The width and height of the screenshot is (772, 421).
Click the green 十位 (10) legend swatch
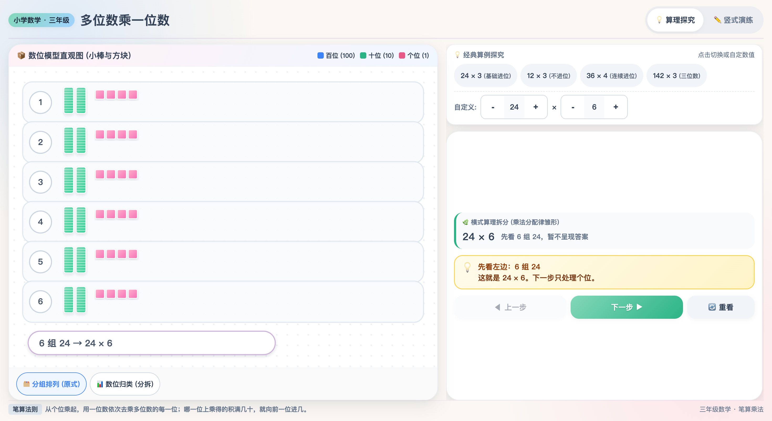click(363, 55)
